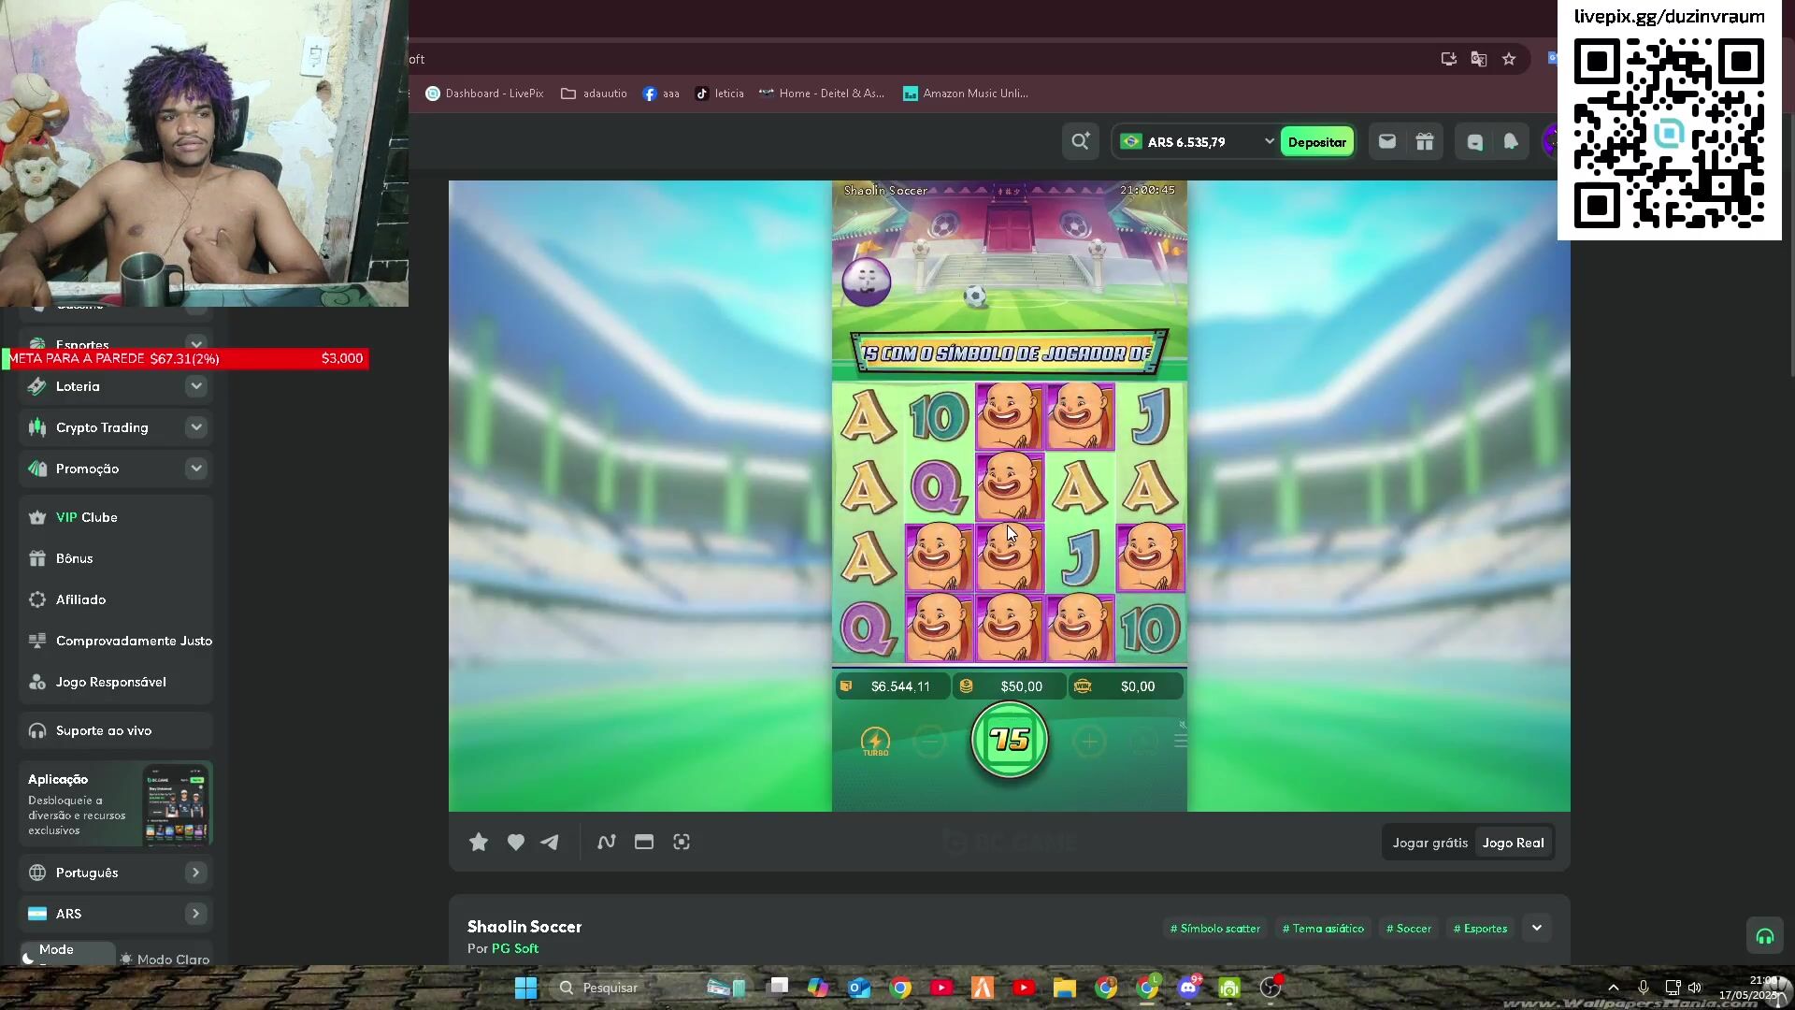
Task: Click the green Depositar button
Action: tap(1316, 142)
